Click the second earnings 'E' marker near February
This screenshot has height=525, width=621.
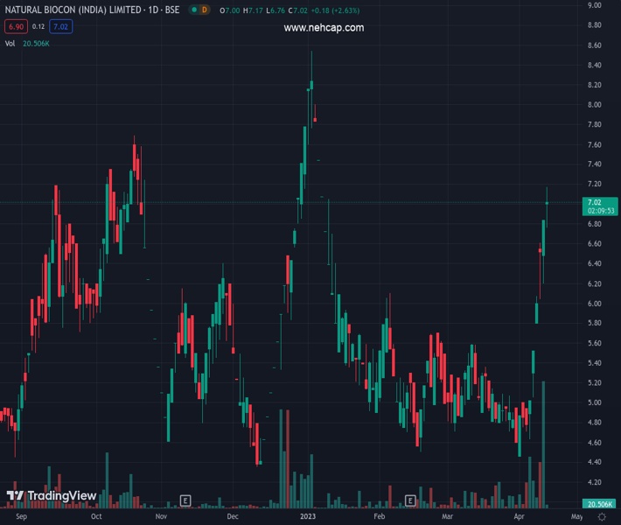(x=410, y=500)
